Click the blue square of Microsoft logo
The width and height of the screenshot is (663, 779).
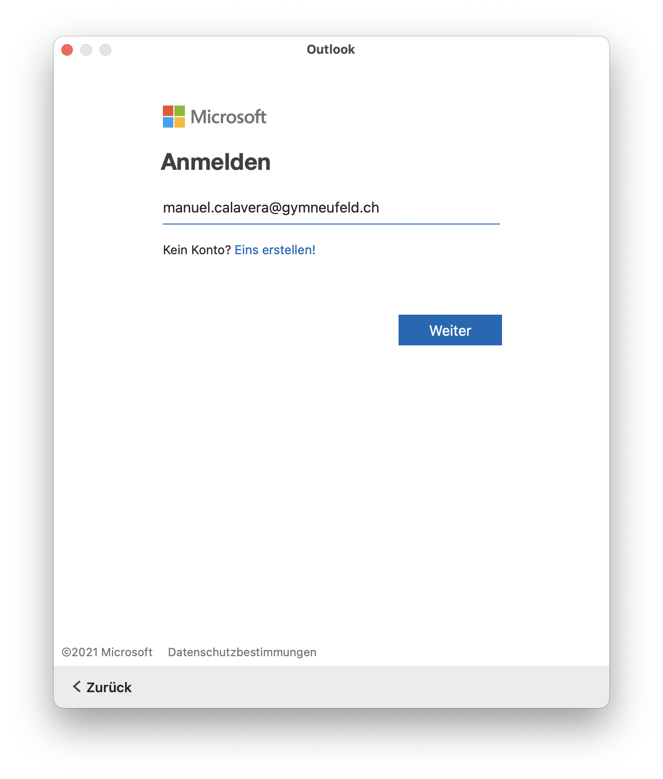point(168,122)
